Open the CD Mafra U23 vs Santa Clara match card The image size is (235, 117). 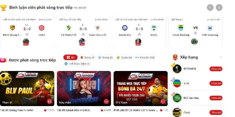pos(83,31)
